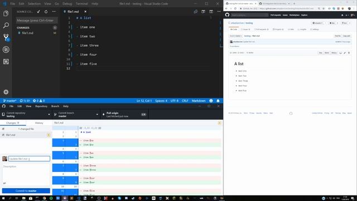
Task: Click master branch in VS Code status bar
Action: click(9, 100)
